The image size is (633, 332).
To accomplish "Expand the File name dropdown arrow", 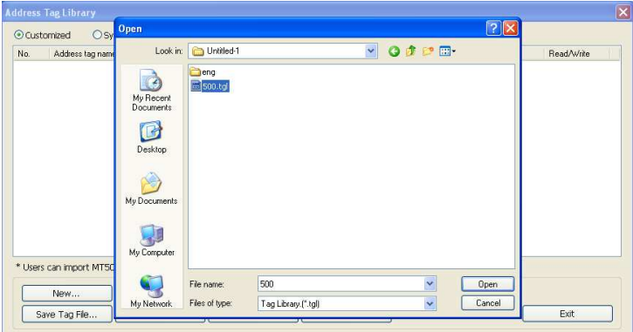I will pos(430,284).
